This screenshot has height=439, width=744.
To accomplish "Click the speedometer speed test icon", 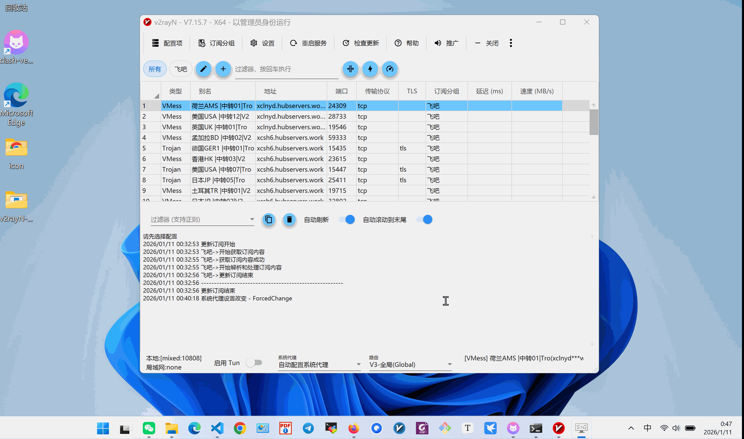I will (x=390, y=69).
